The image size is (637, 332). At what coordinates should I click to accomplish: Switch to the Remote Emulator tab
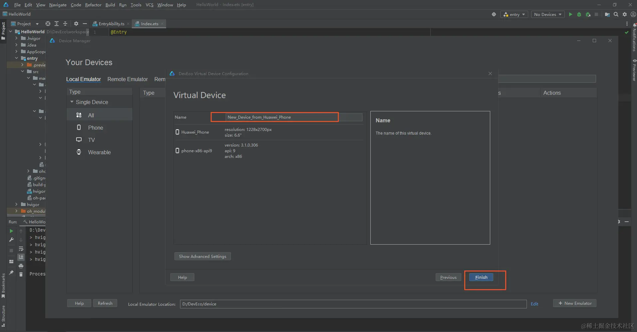[127, 79]
